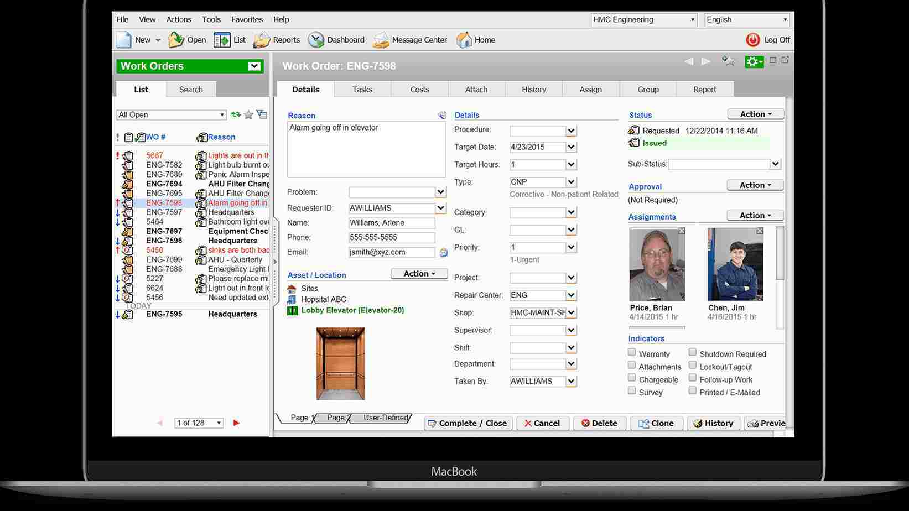Open the Reports toolbar icon

(277, 39)
